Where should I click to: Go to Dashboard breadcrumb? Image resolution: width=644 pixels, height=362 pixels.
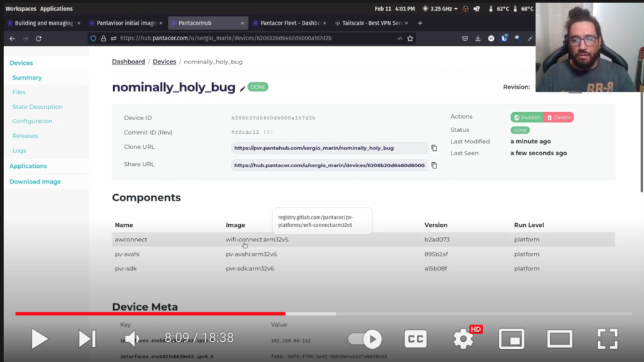point(128,62)
